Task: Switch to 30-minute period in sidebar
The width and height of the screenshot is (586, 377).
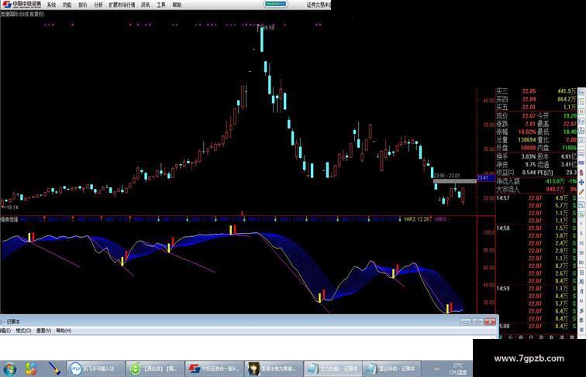Action: 581,253
